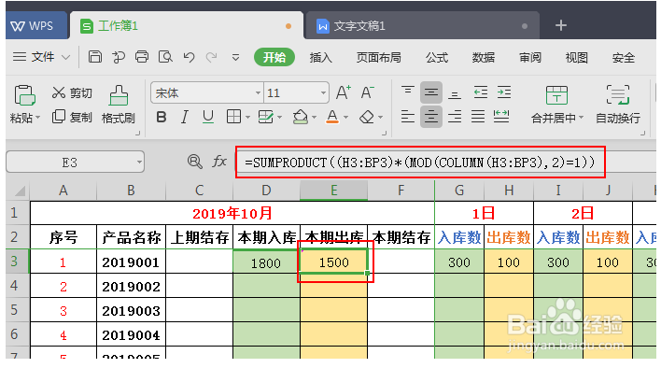Switch to the 公式 tab

pyautogui.click(x=437, y=57)
